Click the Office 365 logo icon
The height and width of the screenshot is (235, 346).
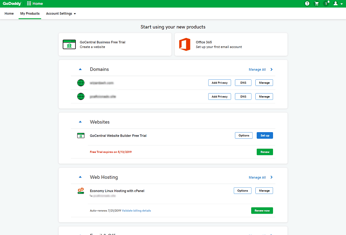(x=185, y=45)
